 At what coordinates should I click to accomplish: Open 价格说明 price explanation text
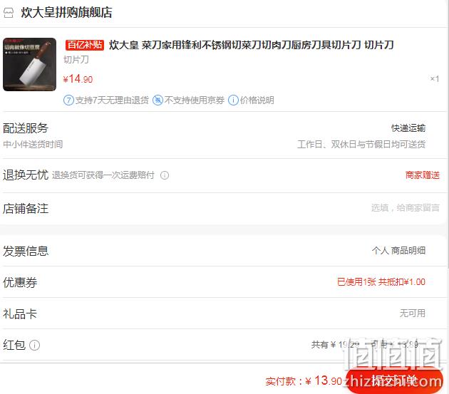(x=257, y=100)
